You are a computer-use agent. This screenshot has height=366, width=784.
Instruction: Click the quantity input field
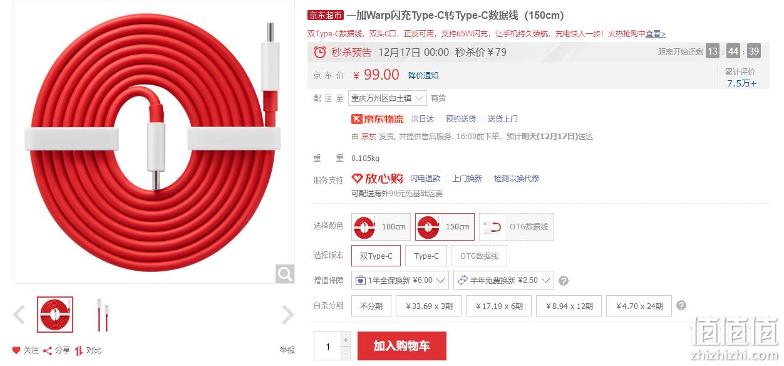pyautogui.click(x=328, y=347)
